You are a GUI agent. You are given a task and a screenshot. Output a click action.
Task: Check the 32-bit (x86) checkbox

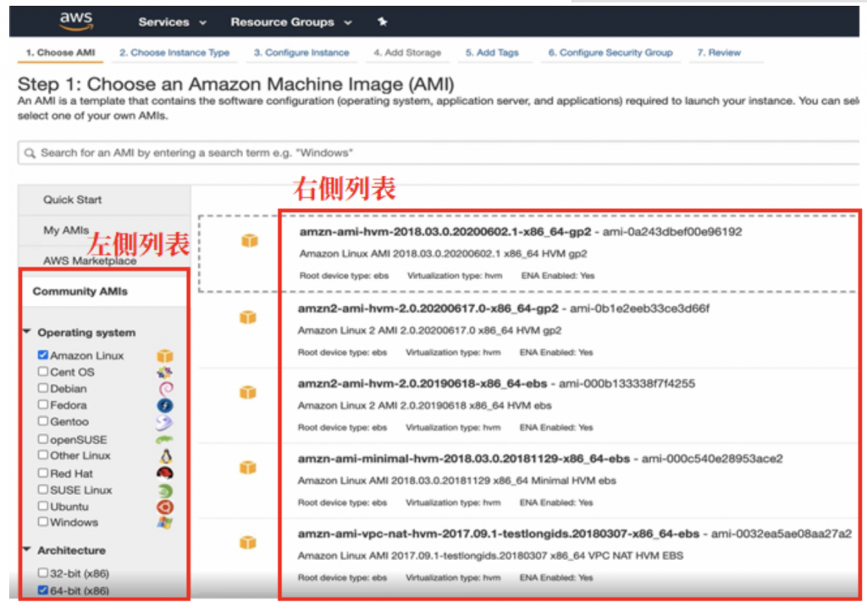[43, 573]
